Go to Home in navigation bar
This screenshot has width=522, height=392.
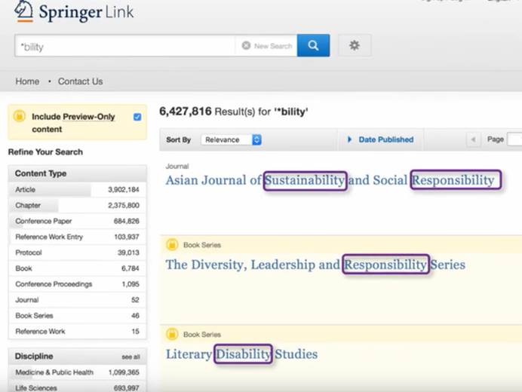(x=27, y=81)
